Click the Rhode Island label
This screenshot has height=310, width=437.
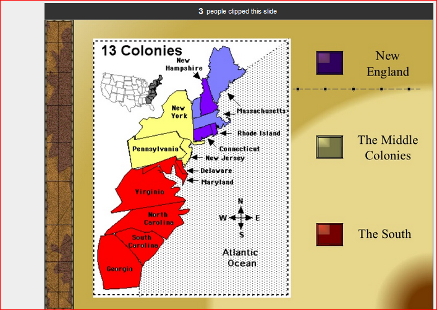pos(259,133)
